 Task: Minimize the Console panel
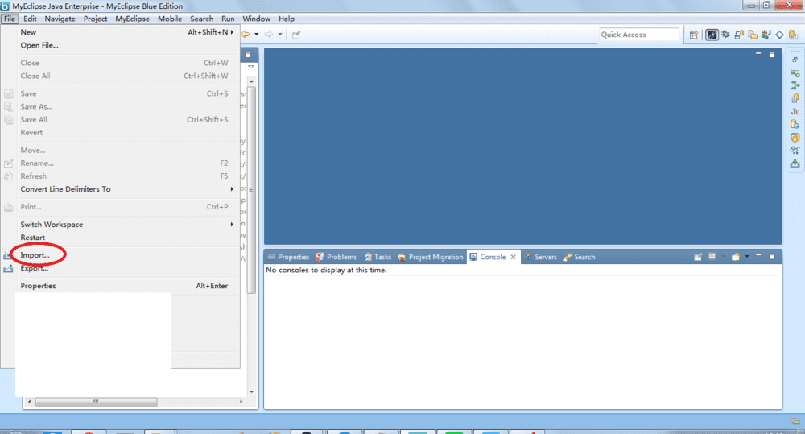758,254
